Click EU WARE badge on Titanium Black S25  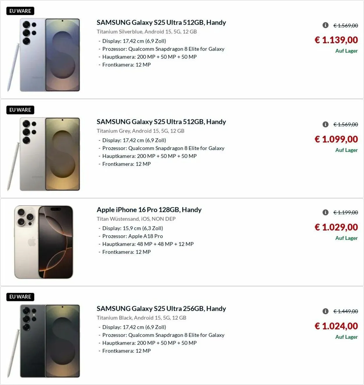click(20, 297)
